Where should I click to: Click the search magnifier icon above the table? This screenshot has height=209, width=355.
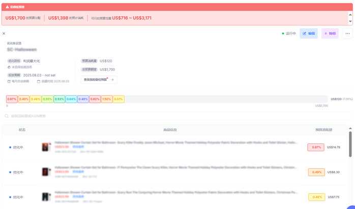(x=7, y=116)
